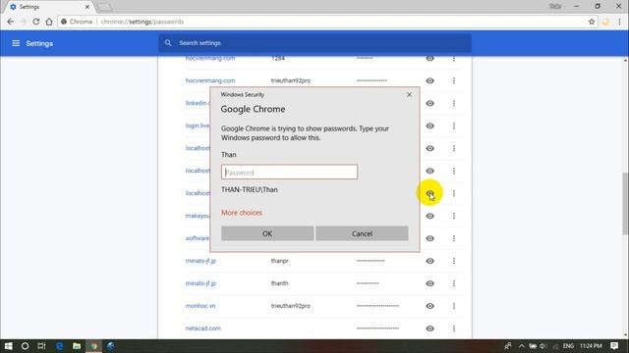Open Task View on taskbar
The width and height of the screenshot is (629, 353).
point(41,346)
